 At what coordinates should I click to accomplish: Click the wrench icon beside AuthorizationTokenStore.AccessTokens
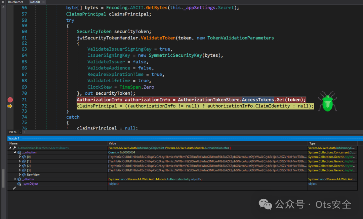14,148
